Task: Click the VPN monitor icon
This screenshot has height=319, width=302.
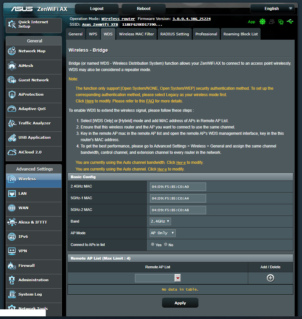Action: click(12, 251)
